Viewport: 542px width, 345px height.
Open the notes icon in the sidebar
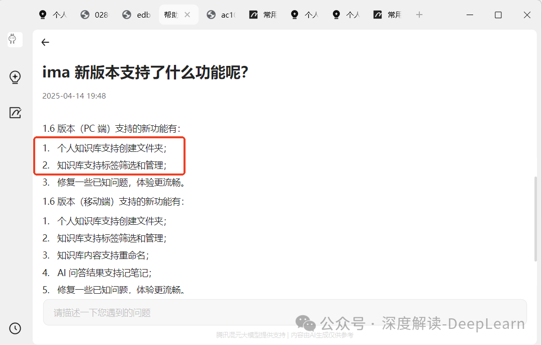15,113
